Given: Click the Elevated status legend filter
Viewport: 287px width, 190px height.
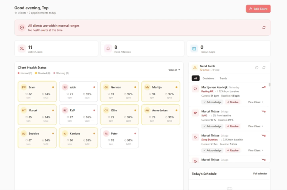Looking at the screenshot, I should [x=42, y=73].
